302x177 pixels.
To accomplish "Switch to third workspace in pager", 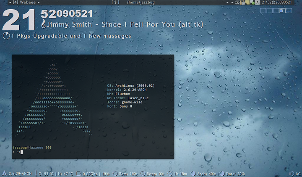I will (x=276, y=11).
